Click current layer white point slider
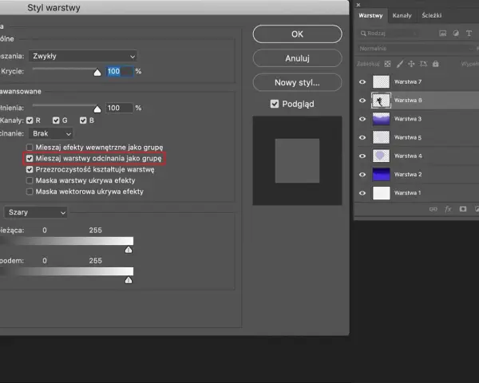 click(x=129, y=250)
